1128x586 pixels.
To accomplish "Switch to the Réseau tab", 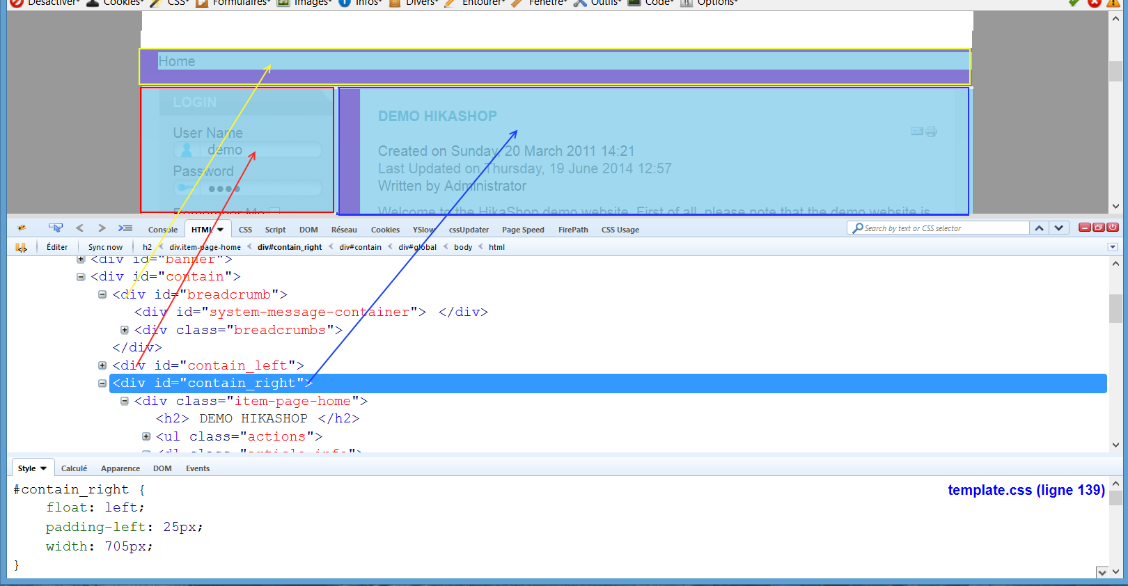I will coord(344,230).
